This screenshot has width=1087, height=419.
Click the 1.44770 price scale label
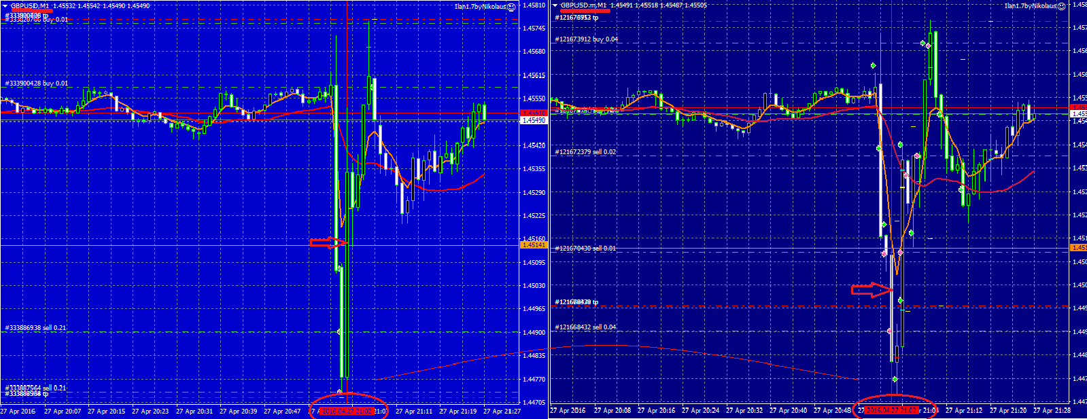click(534, 380)
